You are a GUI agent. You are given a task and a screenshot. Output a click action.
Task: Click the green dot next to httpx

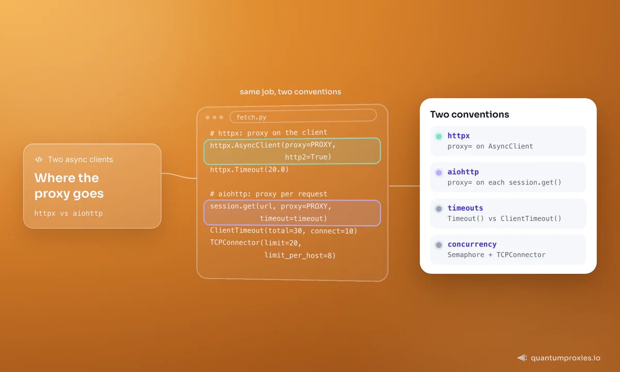pyautogui.click(x=439, y=136)
